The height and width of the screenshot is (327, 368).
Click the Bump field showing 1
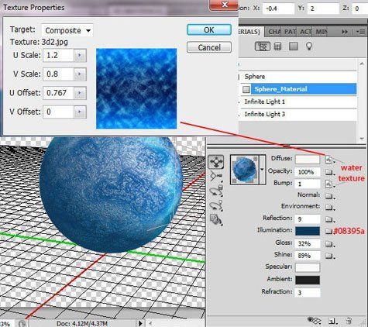(x=308, y=184)
